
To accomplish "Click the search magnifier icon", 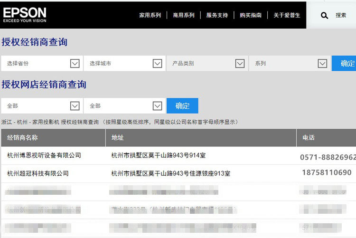I will (x=324, y=16).
